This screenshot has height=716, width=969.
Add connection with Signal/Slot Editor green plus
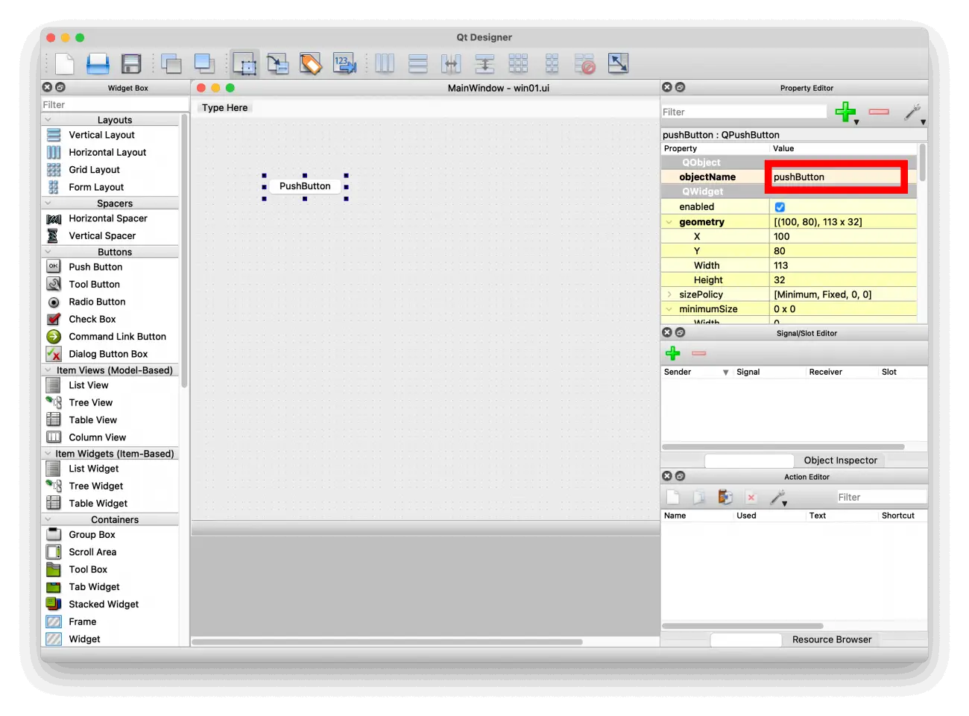coord(672,353)
